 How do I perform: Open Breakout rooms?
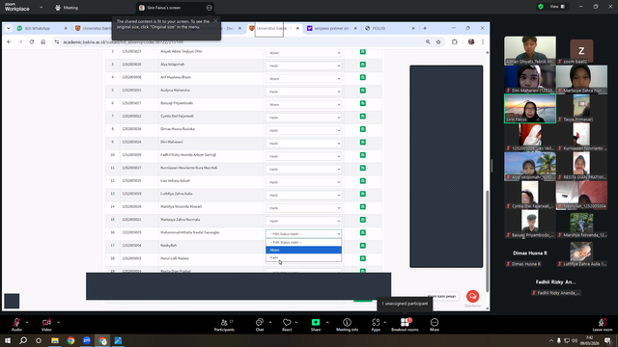click(x=405, y=325)
